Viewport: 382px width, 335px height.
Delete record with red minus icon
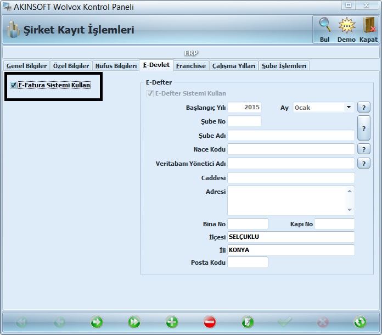click(210, 322)
